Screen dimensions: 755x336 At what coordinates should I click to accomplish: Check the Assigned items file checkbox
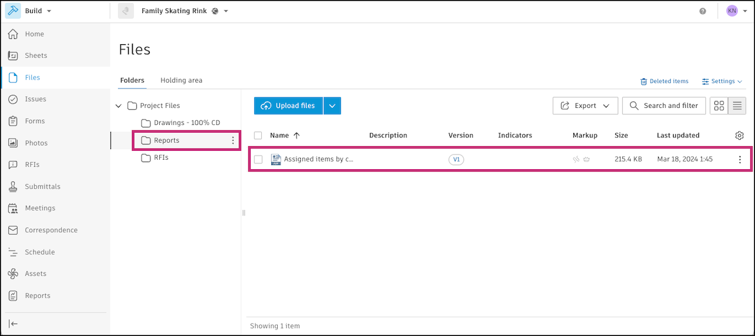coord(258,159)
